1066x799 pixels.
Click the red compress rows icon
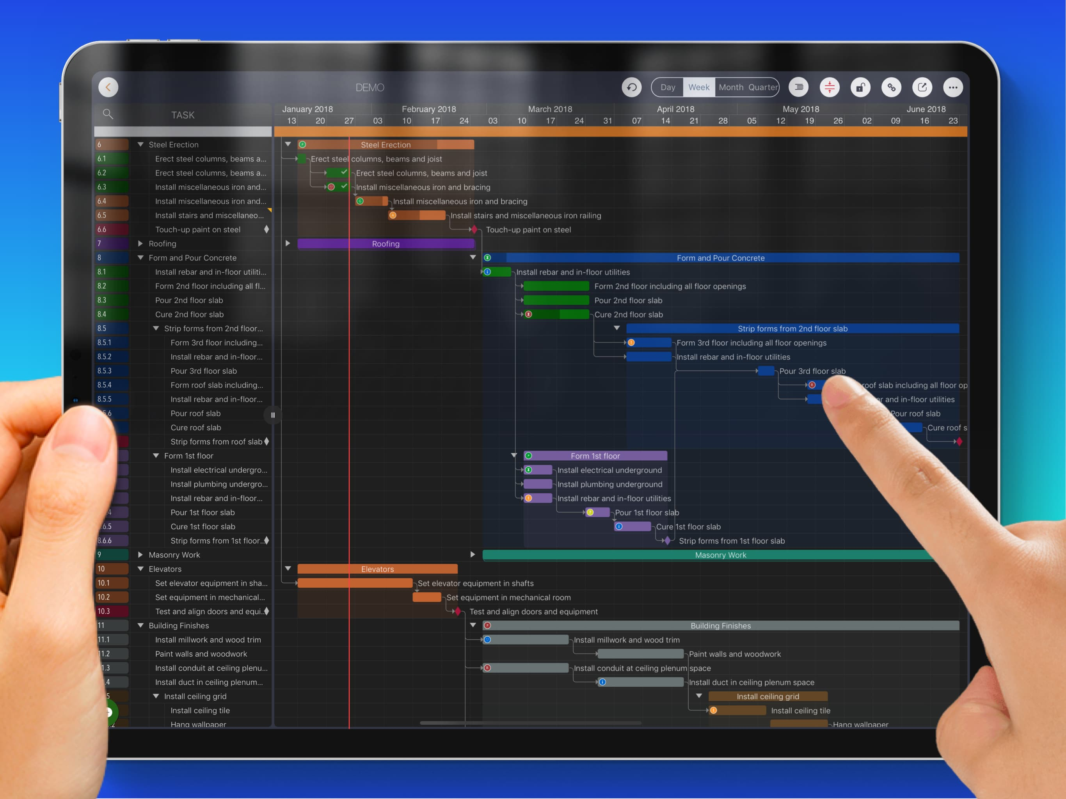pyautogui.click(x=830, y=87)
